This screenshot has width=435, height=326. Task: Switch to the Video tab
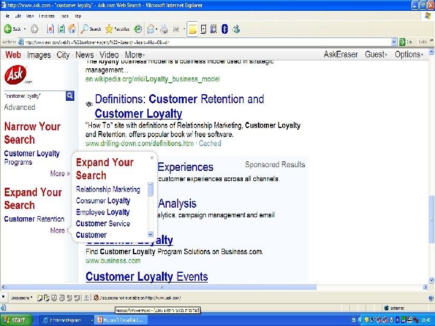point(109,55)
